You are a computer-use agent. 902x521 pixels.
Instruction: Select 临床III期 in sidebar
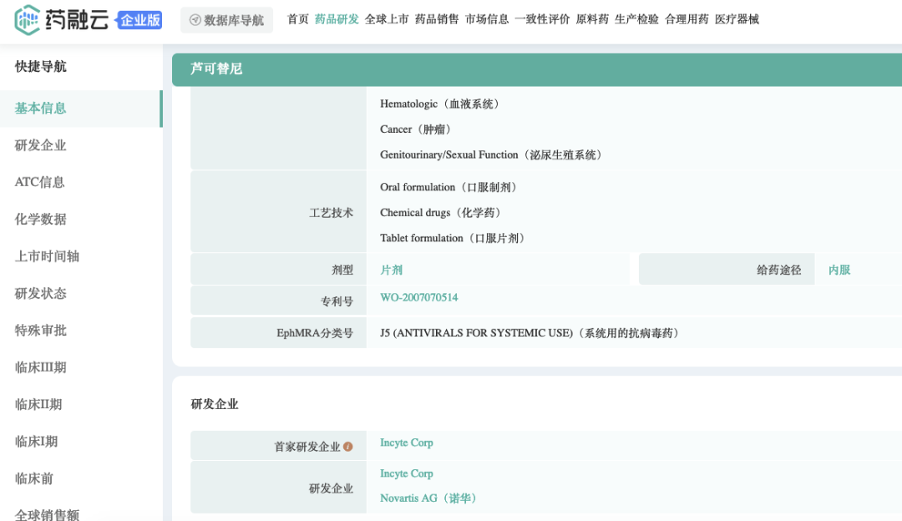point(41,367)
